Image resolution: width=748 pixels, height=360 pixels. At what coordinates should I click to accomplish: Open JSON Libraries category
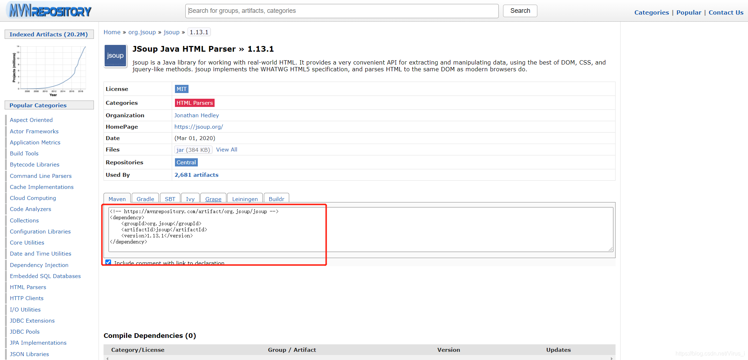pos(29,354)
